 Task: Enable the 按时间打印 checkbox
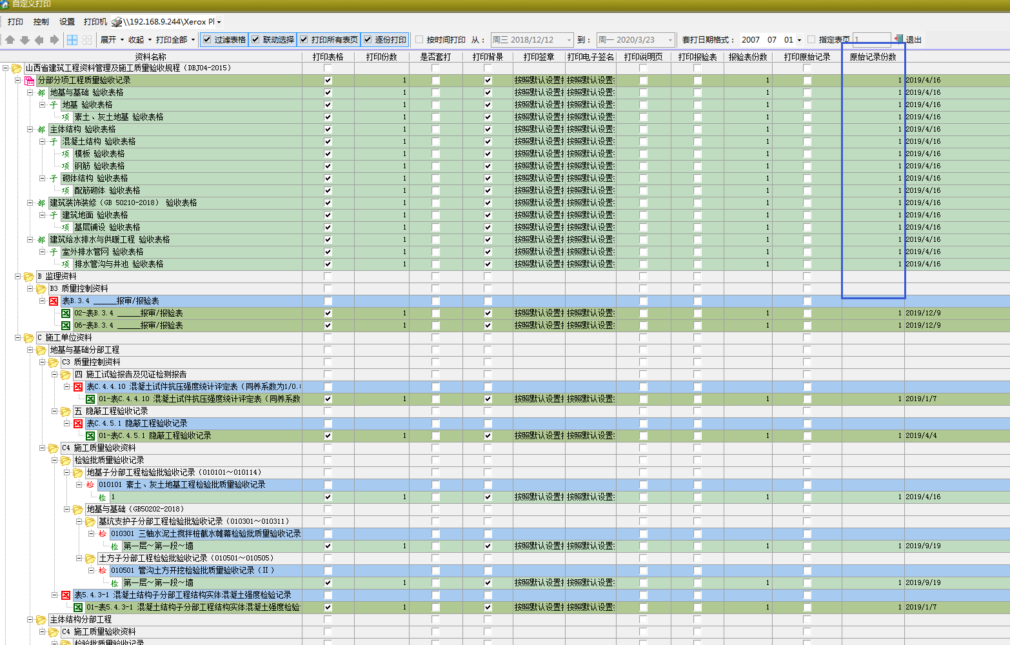coord(419,40)
